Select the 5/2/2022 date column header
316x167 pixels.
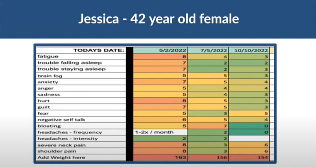160,50
